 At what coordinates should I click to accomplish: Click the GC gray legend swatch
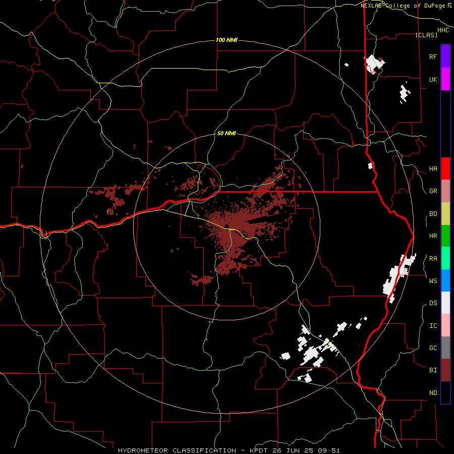(445, 348)
